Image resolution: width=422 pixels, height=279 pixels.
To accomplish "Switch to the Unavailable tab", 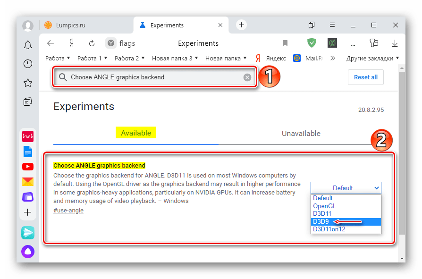I will click(x=301, y=134).
